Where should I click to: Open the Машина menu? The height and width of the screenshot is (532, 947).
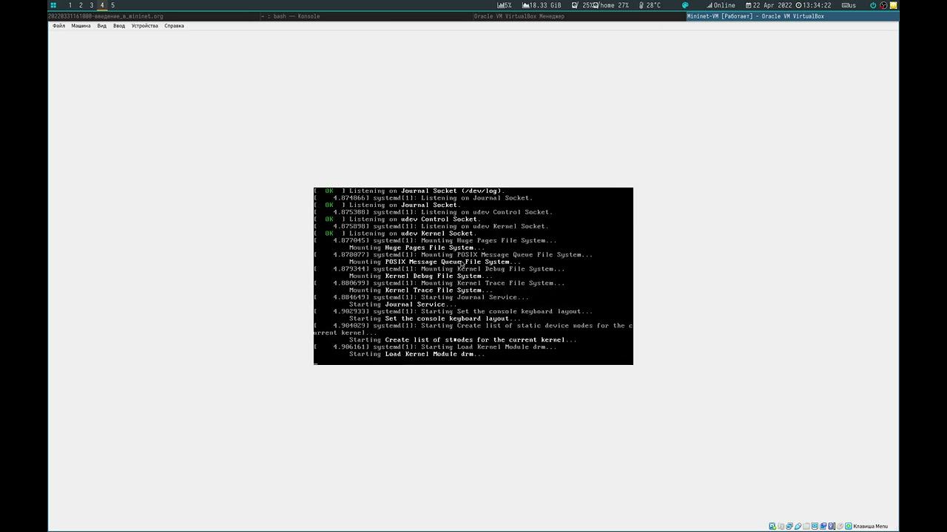(x=81, y=26)
